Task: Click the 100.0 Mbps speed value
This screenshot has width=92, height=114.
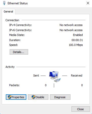Action: pyautogui.click(x=76, y=45)
